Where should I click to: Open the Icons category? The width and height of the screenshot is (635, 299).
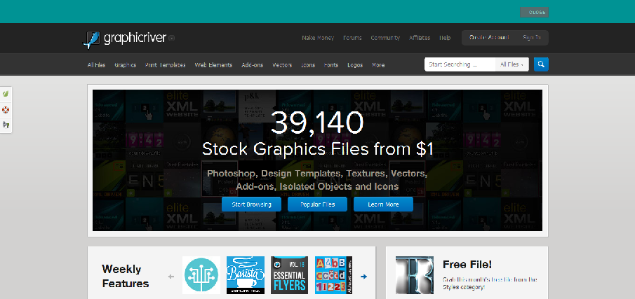pos(308,64)
